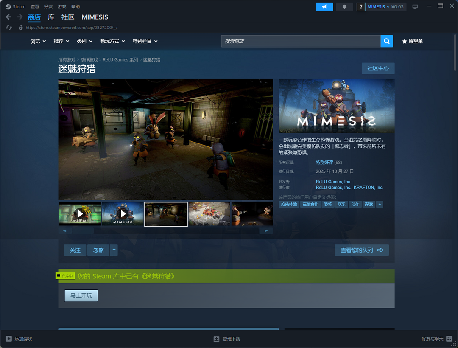The width and height of the screenshot is (458, 348).
Task: Click the 搜索商店 search field
Action: pyautogui.click(x=301, y=41)
